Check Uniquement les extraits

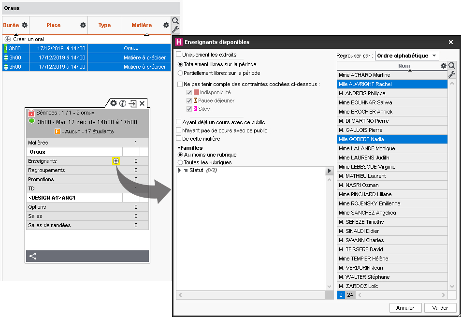point(178,54)
